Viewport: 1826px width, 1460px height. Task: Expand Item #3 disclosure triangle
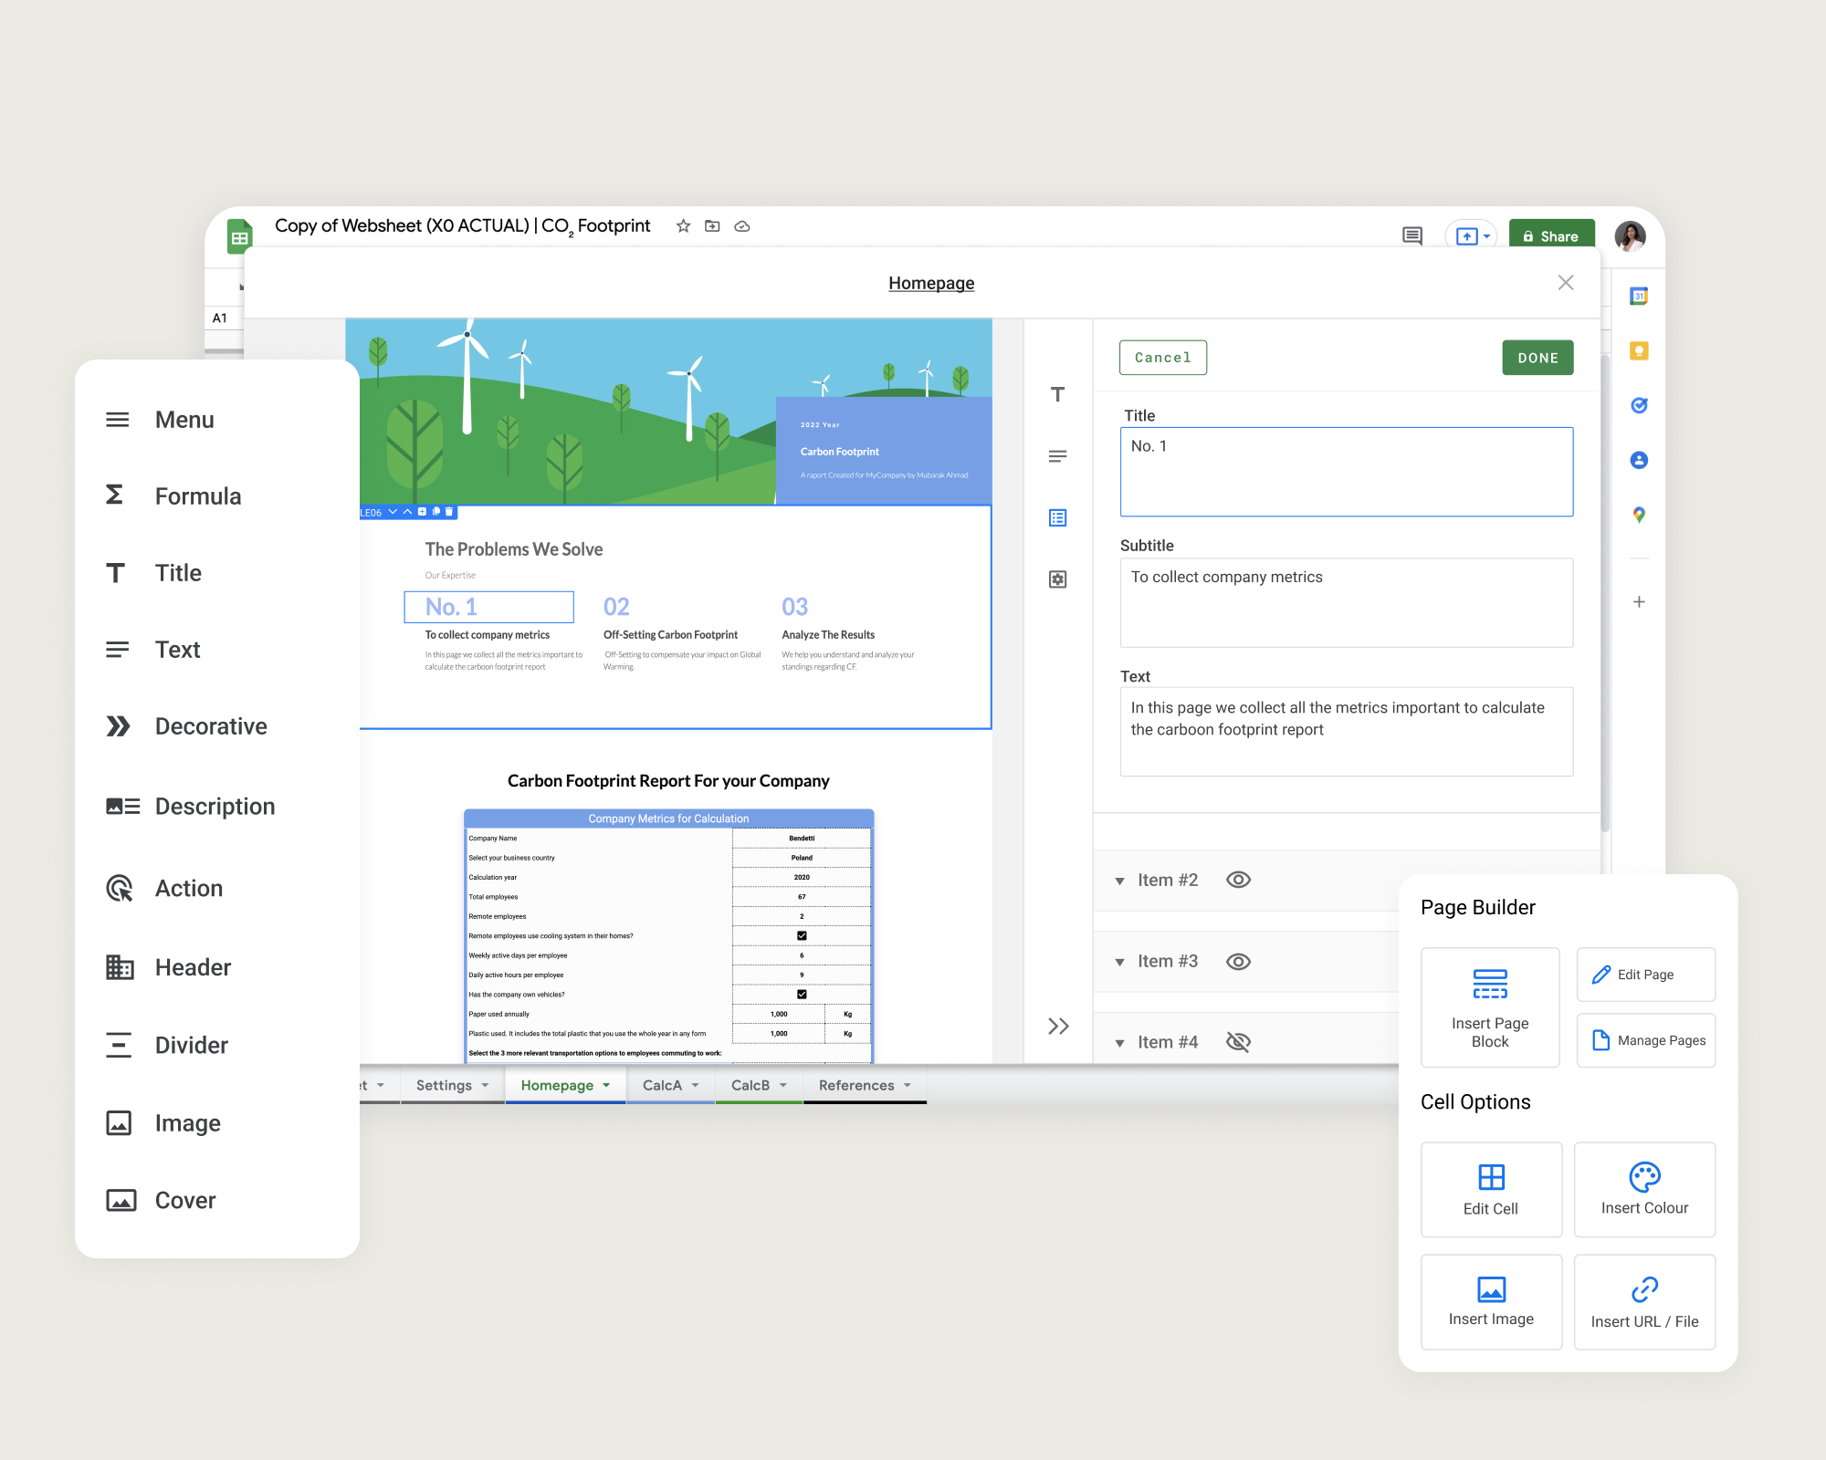point(1120,962)
